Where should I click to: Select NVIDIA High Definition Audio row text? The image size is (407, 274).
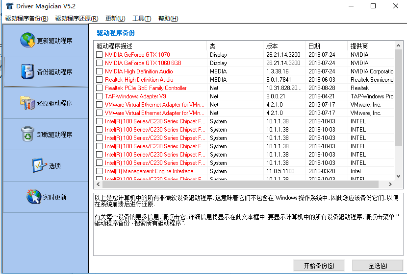coord(139,71)
